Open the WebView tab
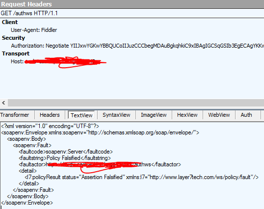264x209 pixels. (x=219, y=115)
